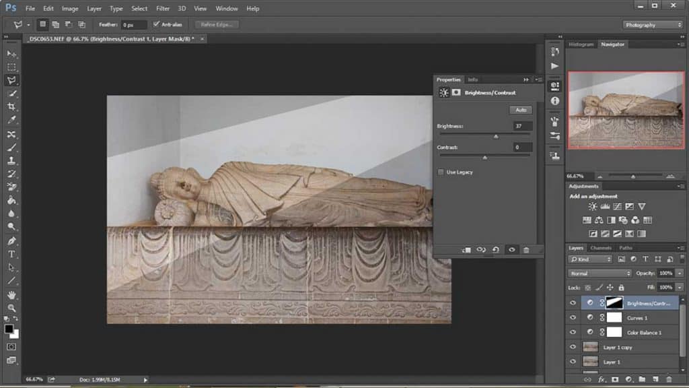Toggle Lock all padlock in Layers panel

(x=621, y=288)
